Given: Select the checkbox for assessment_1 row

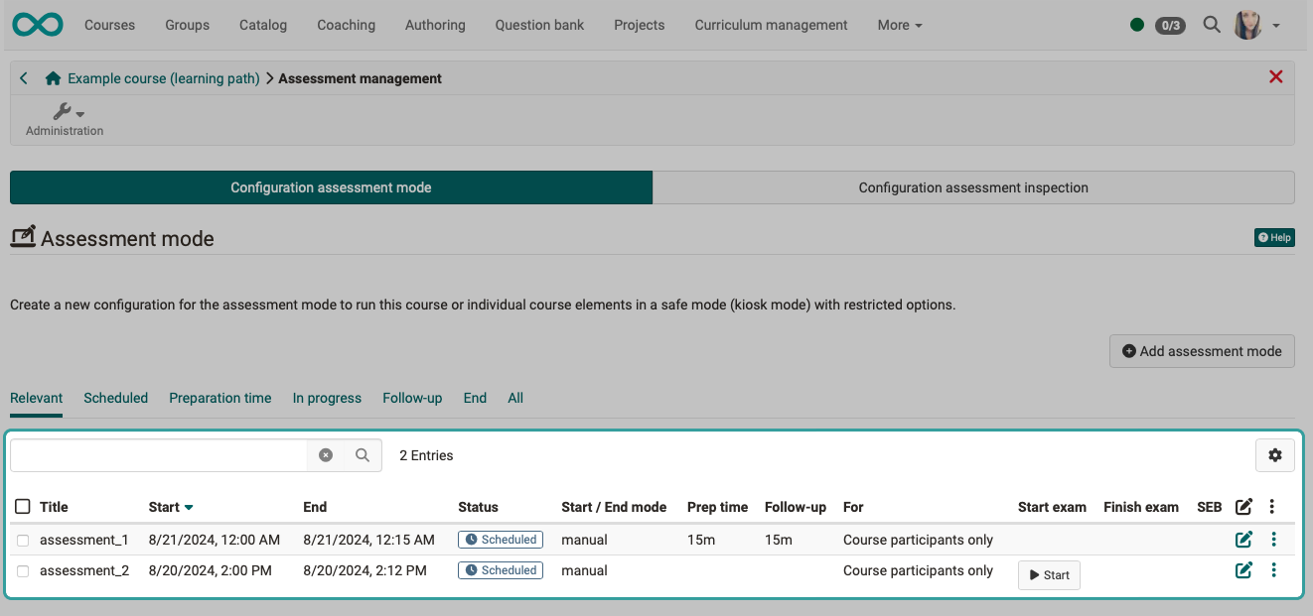Looking at the screenshot, I should [x=23, y=540].
